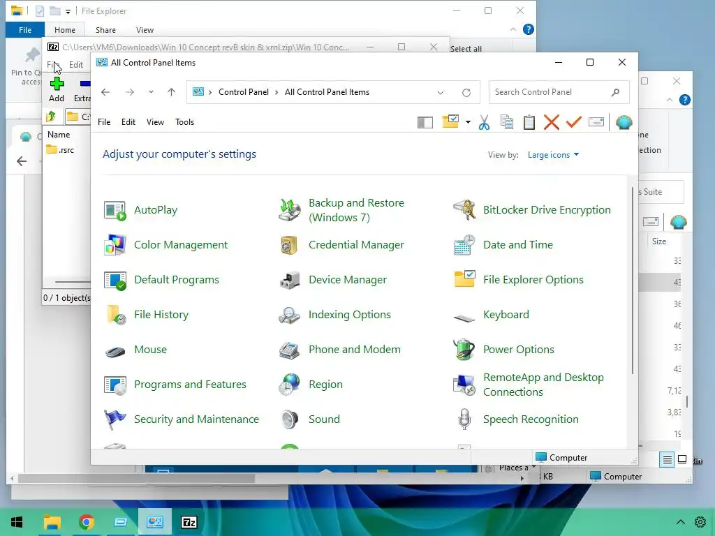This screenshot has width=715, height=536.
Task: Open AutoPlay settings icon
Action: (x=115, y=210)
